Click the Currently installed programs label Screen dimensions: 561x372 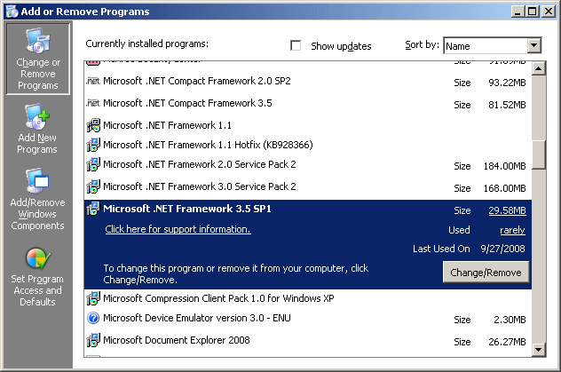coord(147,44)
